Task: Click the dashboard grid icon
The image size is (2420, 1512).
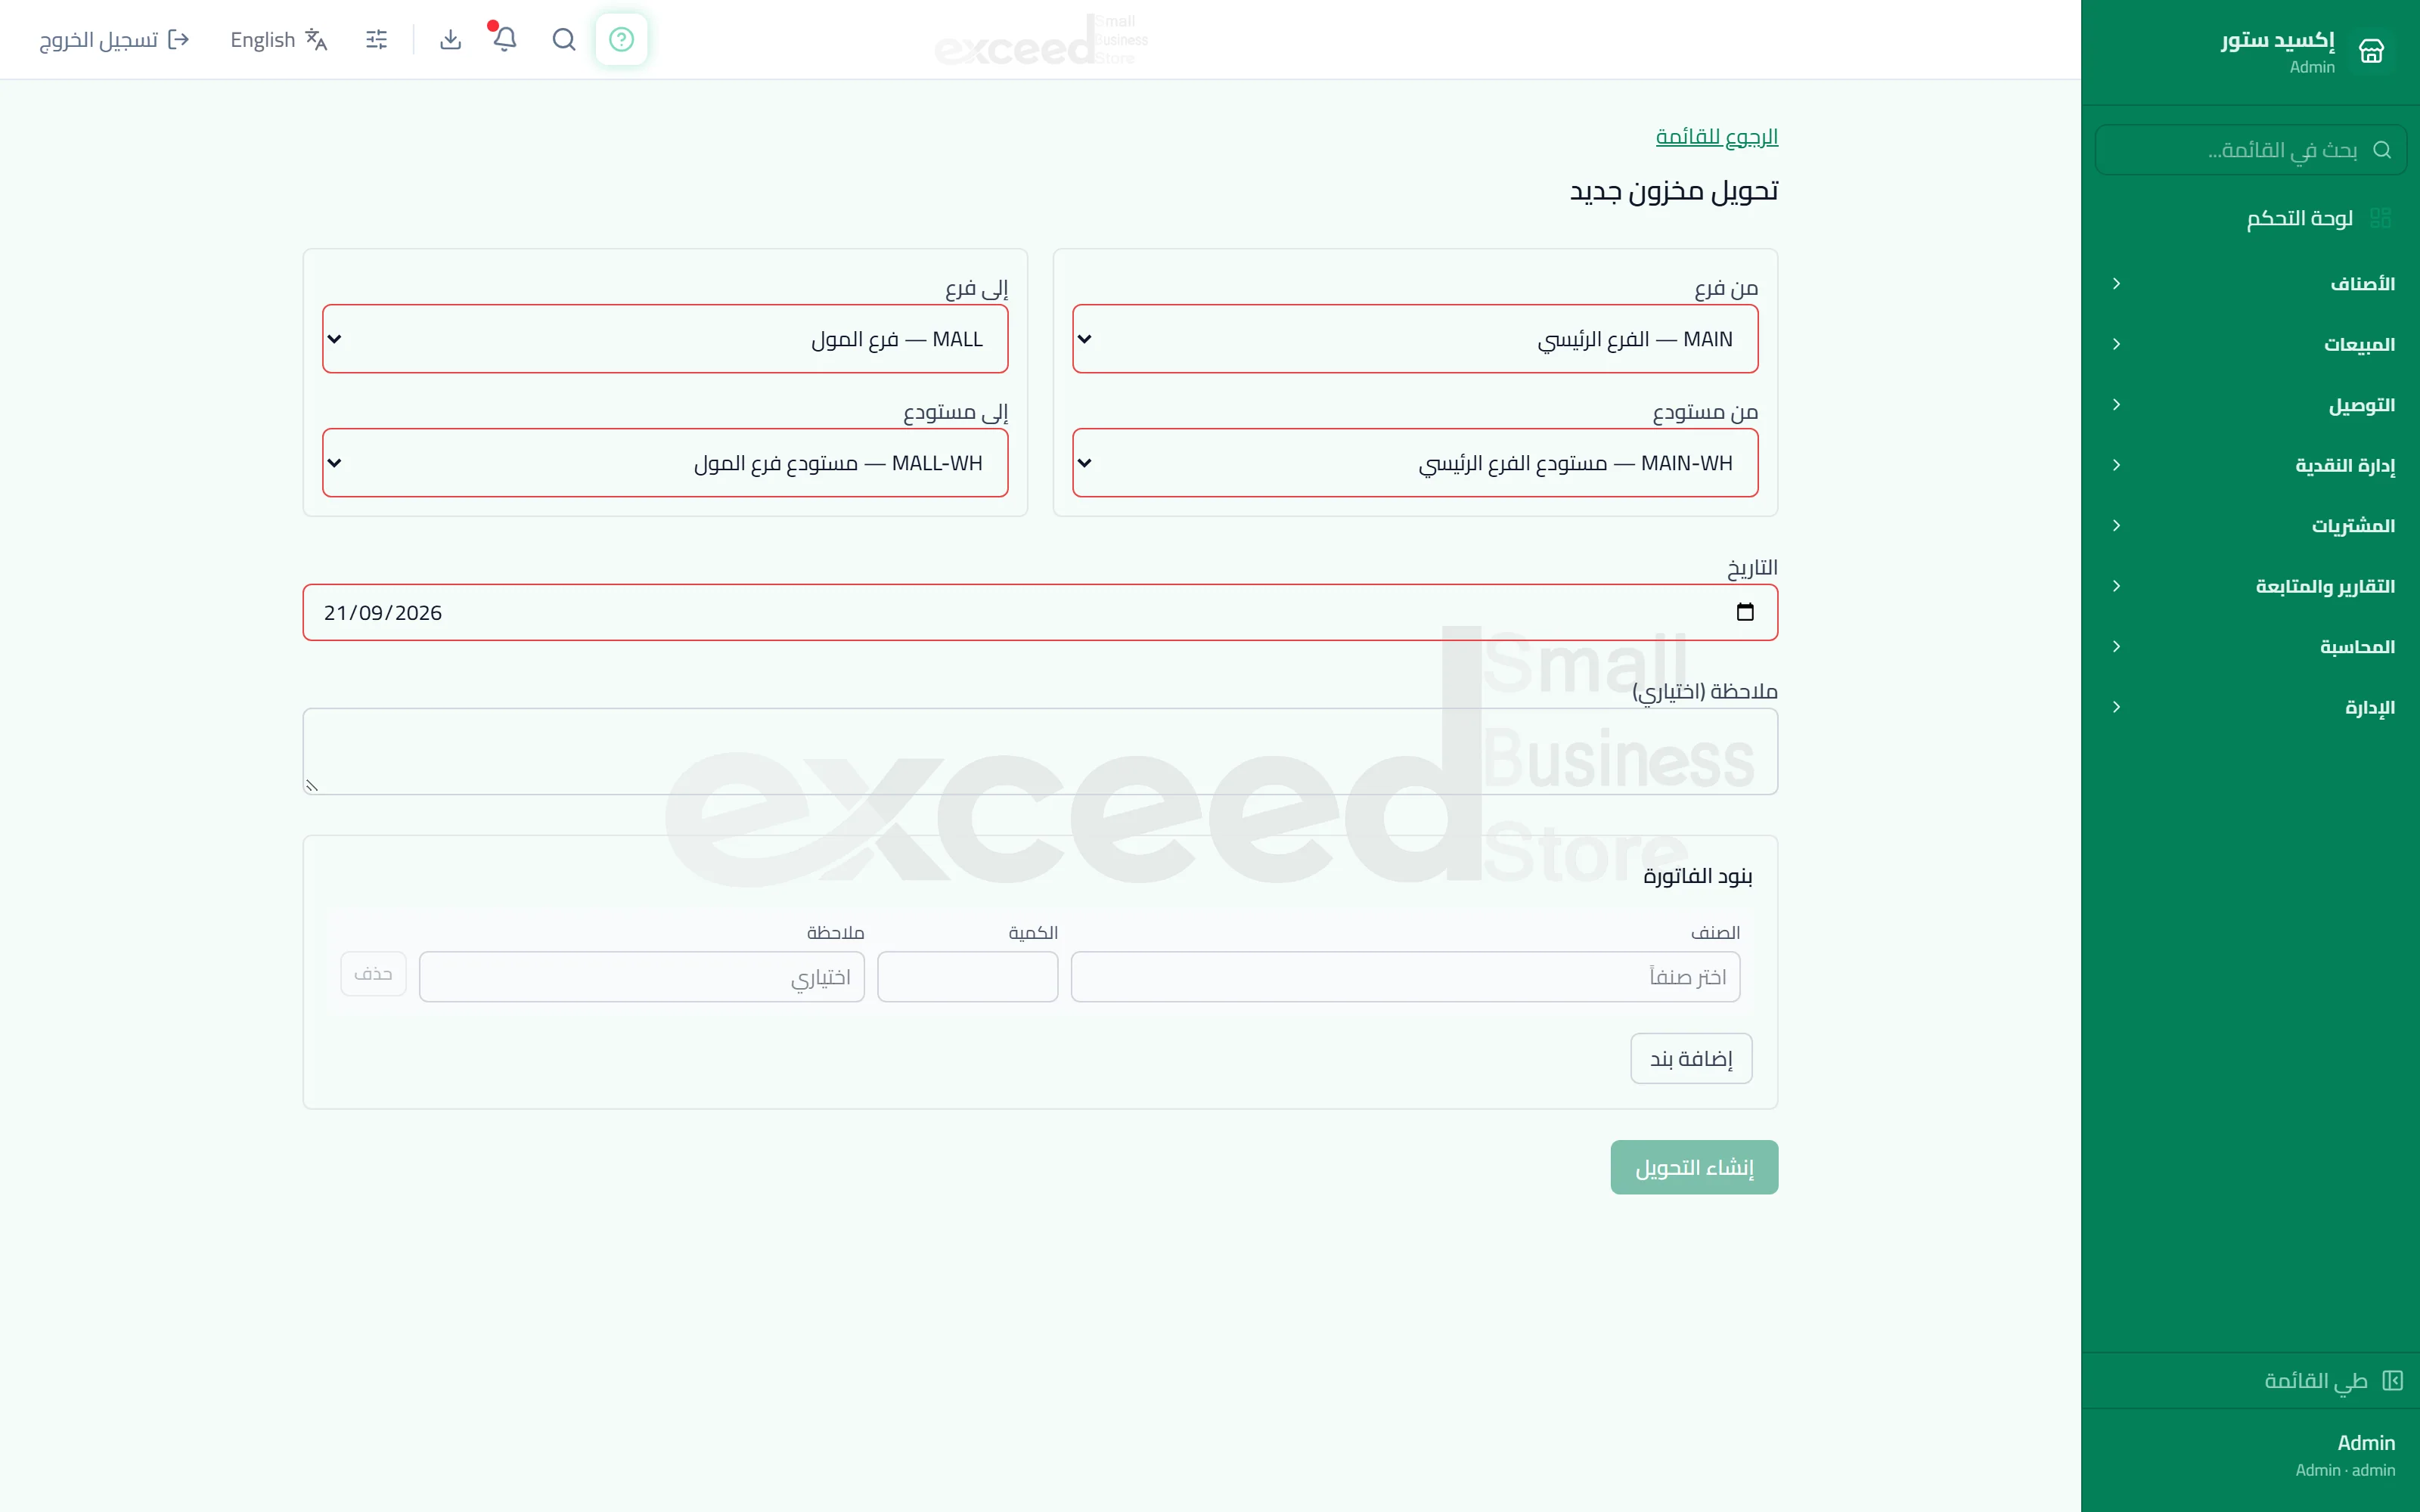Action: click(x=2380, y=218)
